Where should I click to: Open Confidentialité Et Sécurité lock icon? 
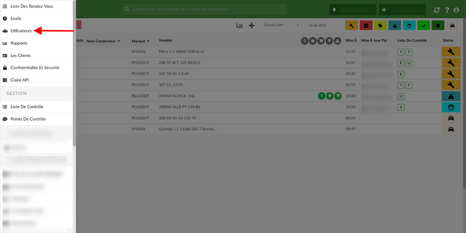click(x=5, y=68)
